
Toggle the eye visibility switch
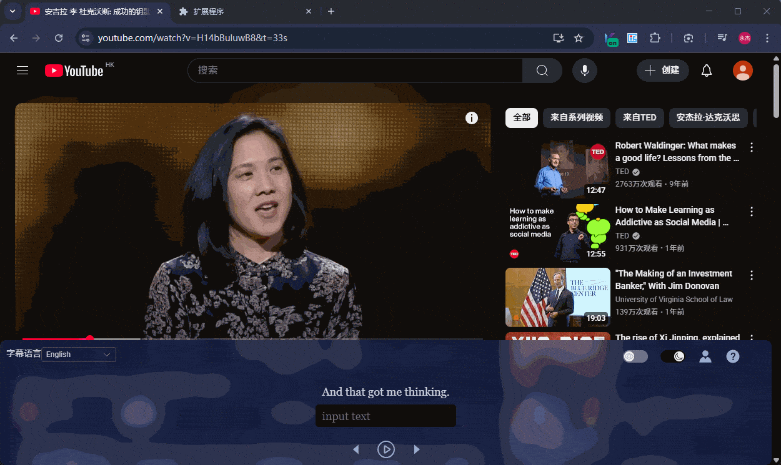635,356
